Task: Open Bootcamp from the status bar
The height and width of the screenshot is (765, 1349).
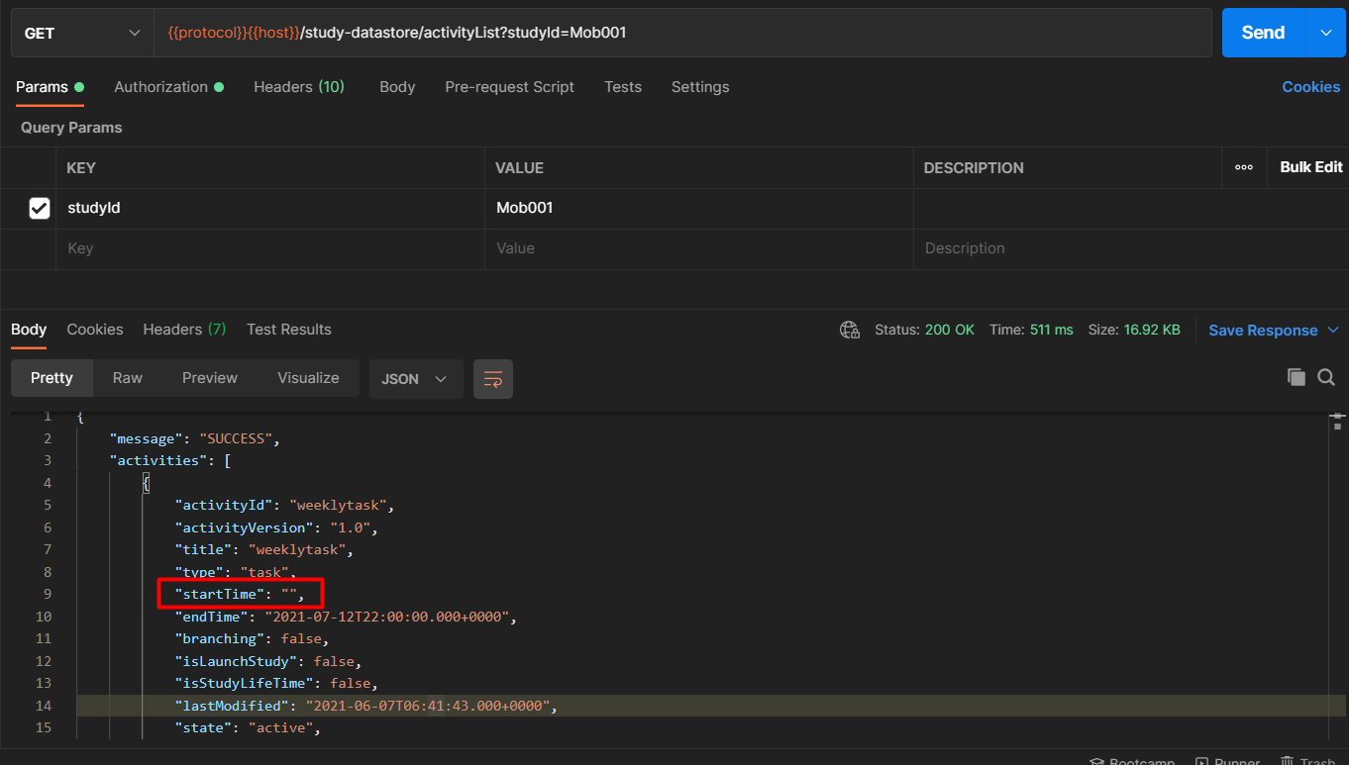Action: tap(1132, 760)
